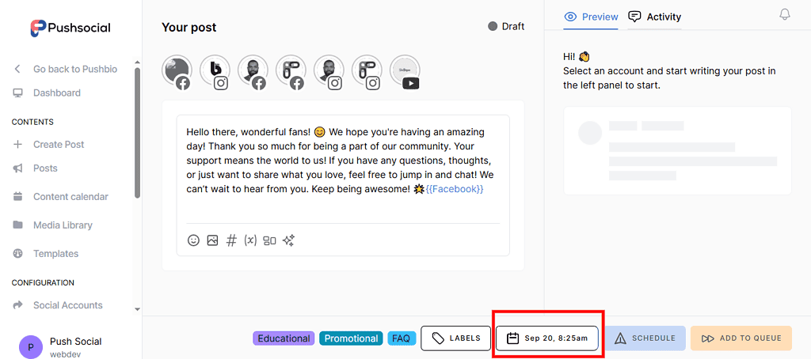Toggle the YouTube account avatar
This screenshot has height=359, width=811.
click(x=405, y=70)
